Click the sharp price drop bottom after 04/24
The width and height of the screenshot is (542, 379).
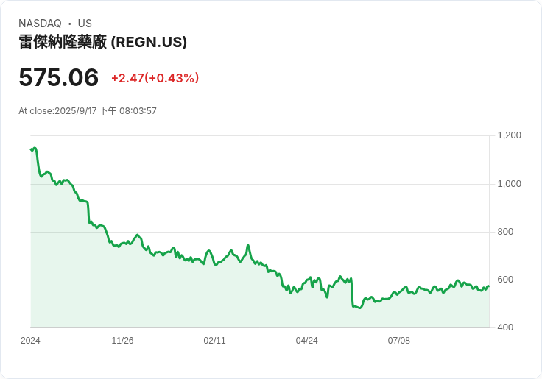[360, 308]
